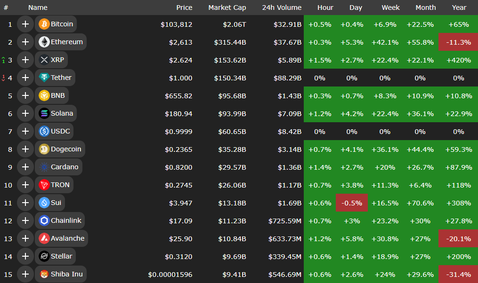This screenshot has height=283, width=478.
Task: Select BNB market cap $95.68B
Action: coord(232,96)
